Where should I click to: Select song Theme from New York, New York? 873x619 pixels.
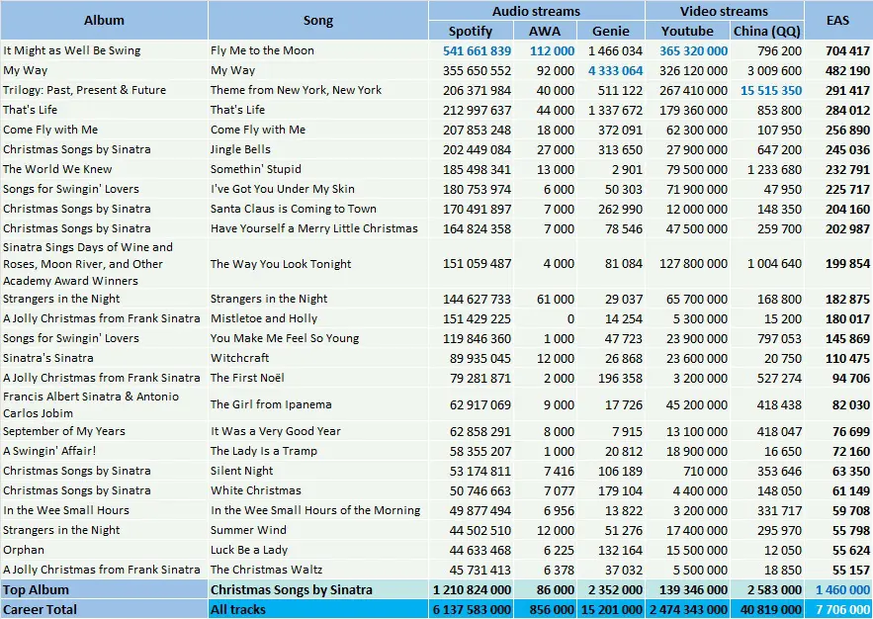297,90
